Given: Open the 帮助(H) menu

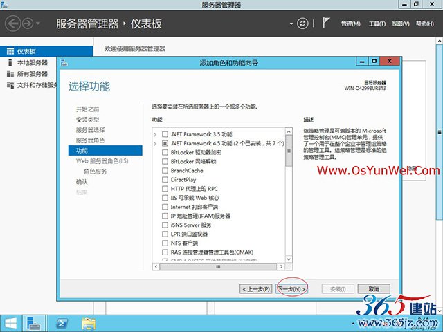Looking at the screenshot, I should (424, 24).
